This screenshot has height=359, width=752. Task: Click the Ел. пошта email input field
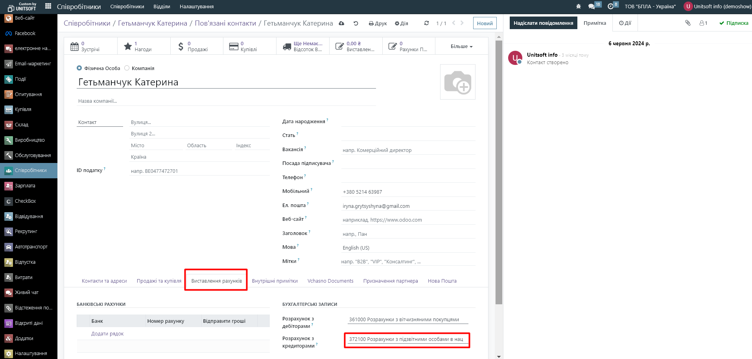(408, 206)
